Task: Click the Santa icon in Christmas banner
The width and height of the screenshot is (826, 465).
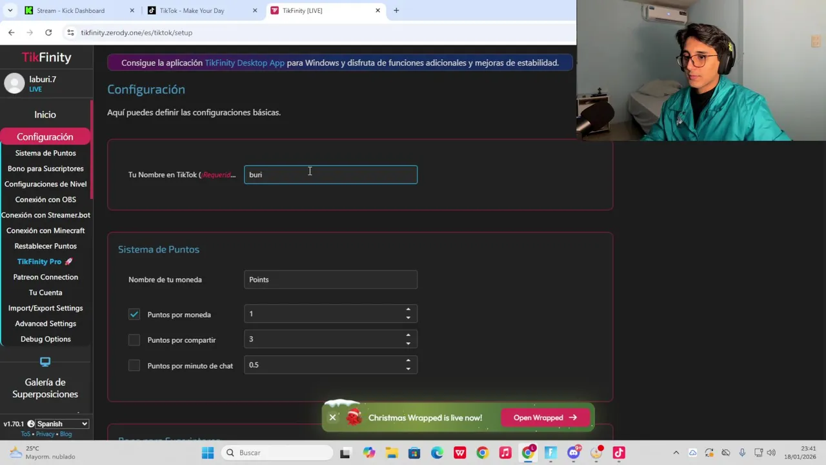Action: [354, 417]
